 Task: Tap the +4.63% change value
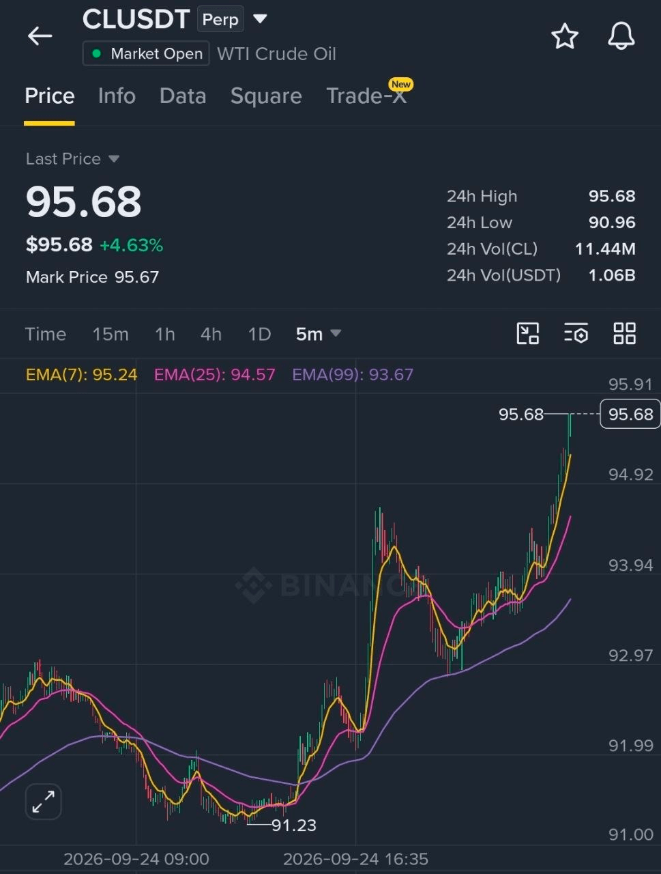[x=131, y=245]
